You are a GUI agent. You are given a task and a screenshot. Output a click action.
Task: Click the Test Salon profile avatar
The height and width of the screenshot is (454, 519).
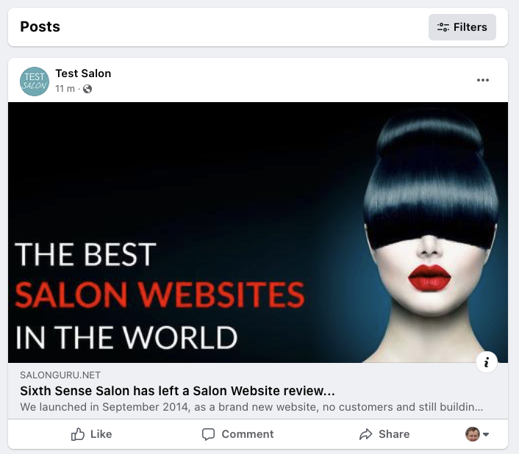(x=35, y=82)
